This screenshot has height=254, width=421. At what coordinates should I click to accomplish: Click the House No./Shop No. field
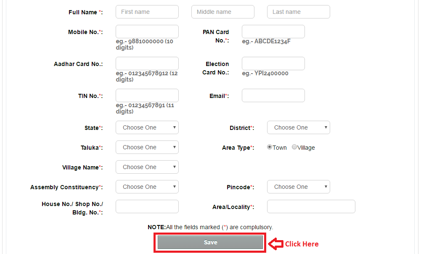pos(147,206)
